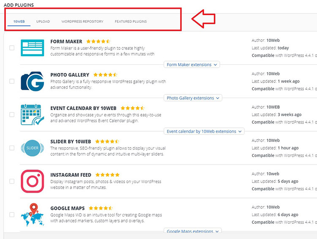Viewport: 317px width, 239px height.
Task: Click the Google Maps plugin icon
Action: coord(32,214)
